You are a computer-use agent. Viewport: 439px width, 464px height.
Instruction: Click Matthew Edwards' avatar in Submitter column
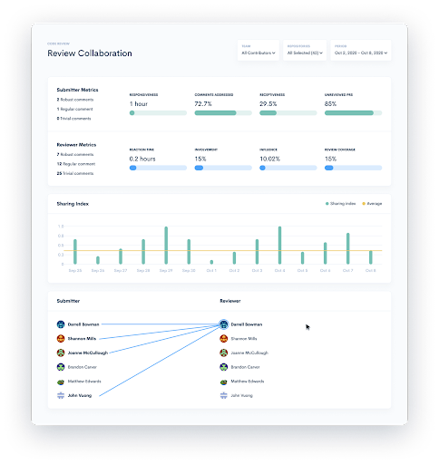(61, 382)
